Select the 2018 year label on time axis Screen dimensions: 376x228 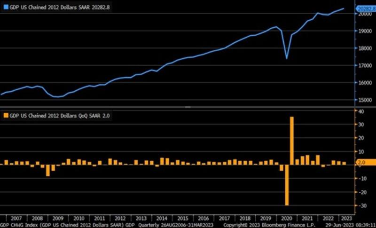coord(244,218)
